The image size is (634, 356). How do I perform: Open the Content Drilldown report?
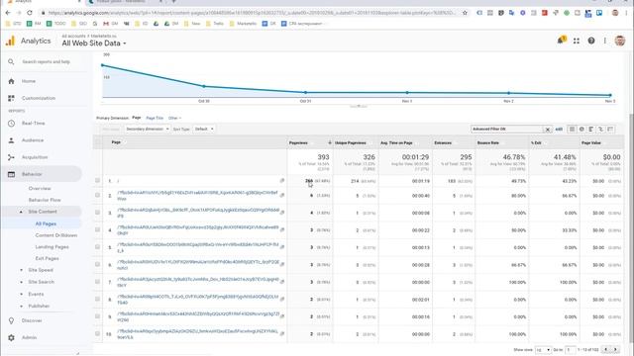[56, 235]
